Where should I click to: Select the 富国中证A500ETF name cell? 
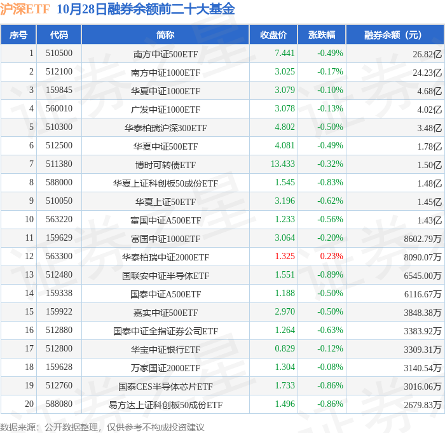point(165,220)
